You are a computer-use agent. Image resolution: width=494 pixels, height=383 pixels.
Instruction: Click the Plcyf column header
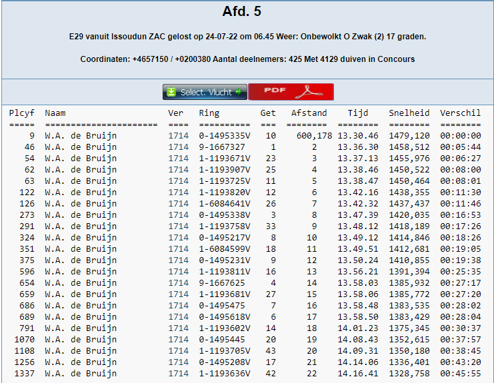coord(22,113)
